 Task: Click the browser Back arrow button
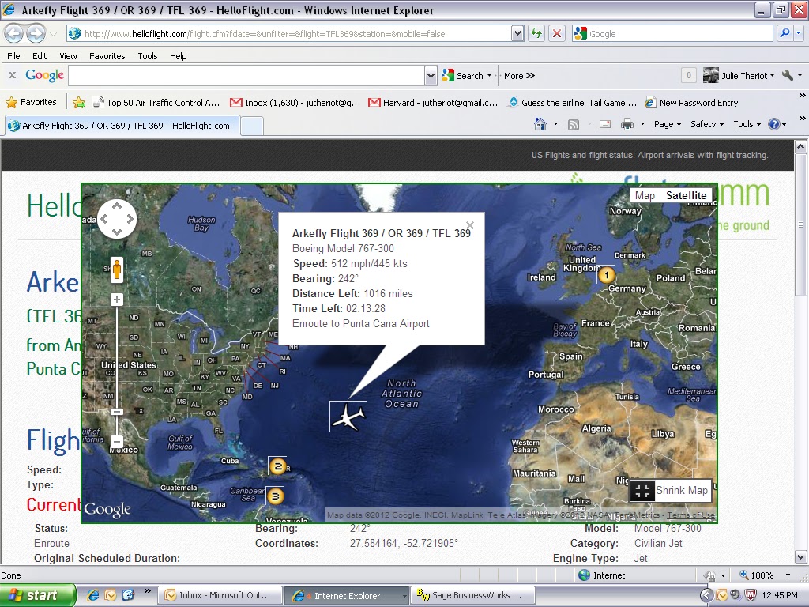(14, 34)
